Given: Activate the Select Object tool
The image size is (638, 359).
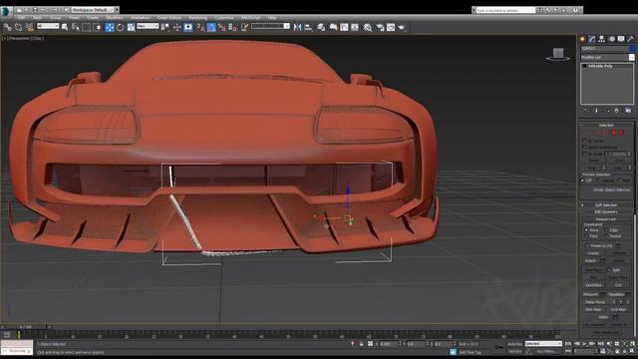Looking at the screenshot, I should tap(65, 27).
